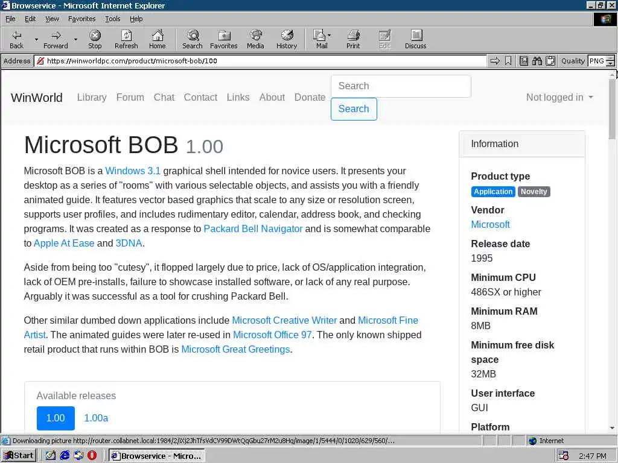Click the Go arrow beside the address bar
The image size is (618, 463).
pos(495,61)
